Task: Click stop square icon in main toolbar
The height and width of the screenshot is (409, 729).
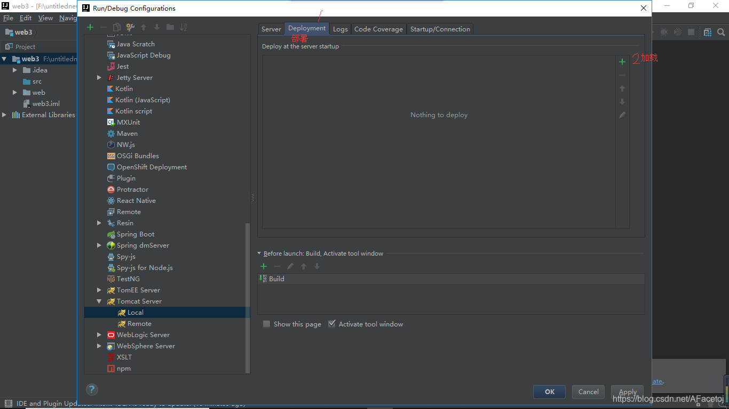Action: coord(691,32)
